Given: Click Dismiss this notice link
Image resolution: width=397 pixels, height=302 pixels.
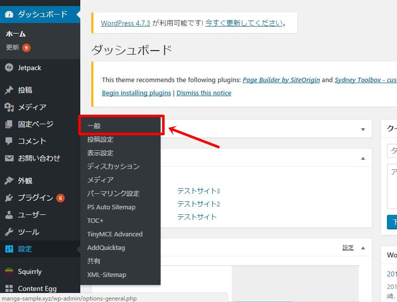Looking at the screenshot, I should pos(204,93).
